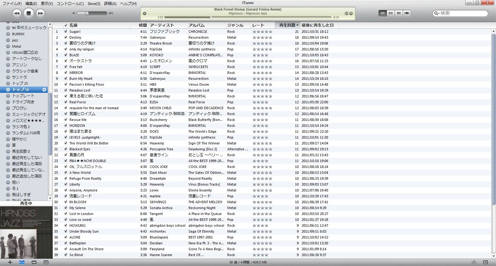Image resolution: width=496 pixels, height=266 pixels.
Task: Click the arrow icon in the track display
Action: pos(351,13)
